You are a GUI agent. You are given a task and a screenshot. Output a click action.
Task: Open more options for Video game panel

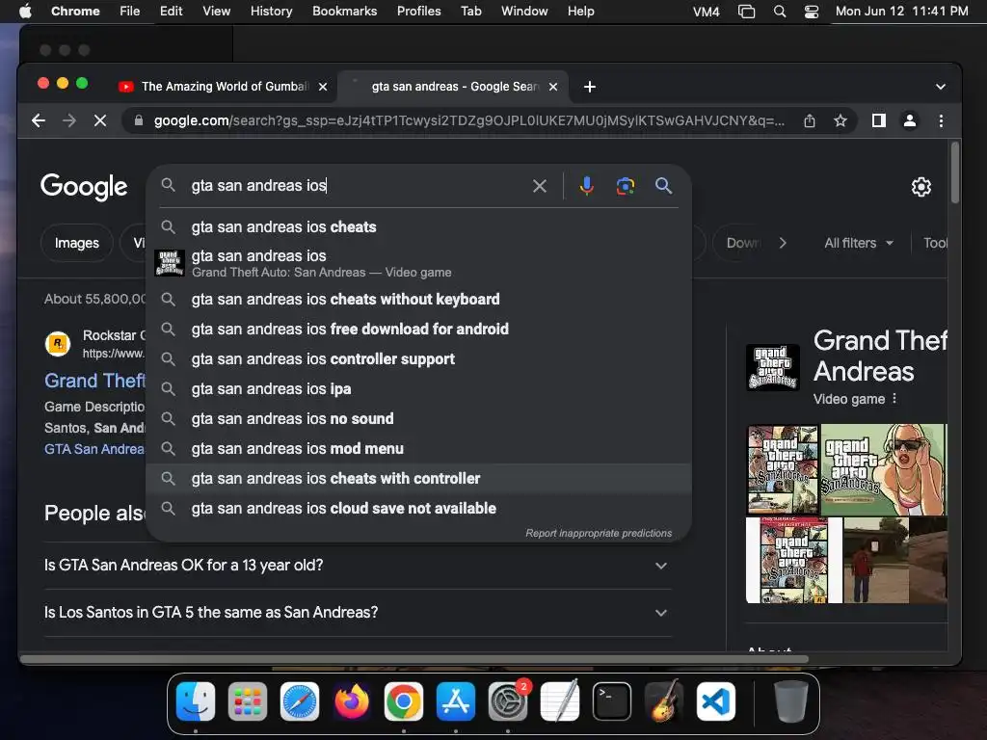(894, 399)
